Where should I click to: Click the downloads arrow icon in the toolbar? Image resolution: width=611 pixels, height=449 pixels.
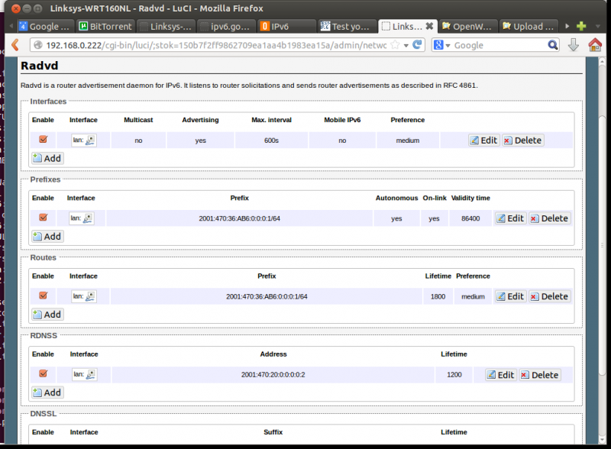(x=573, y=44)
